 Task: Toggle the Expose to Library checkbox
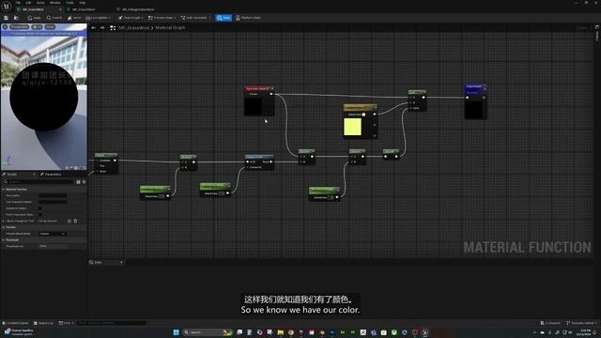39,208
